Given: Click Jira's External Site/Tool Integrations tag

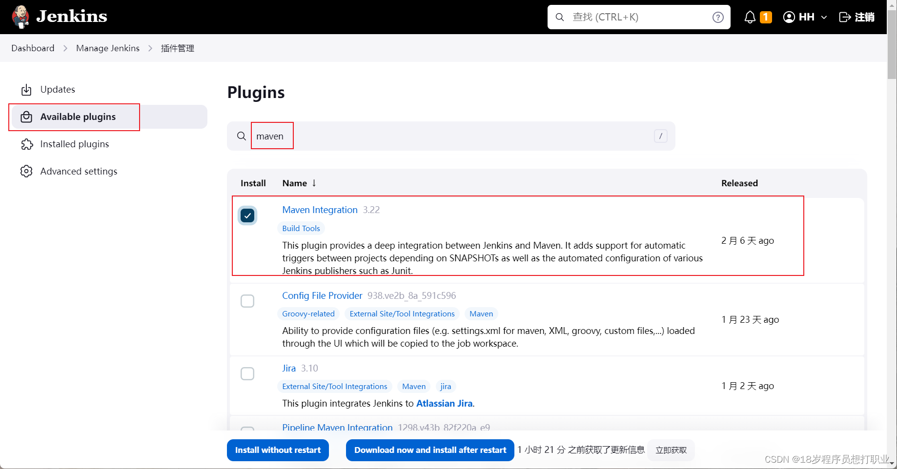Looking at the screenshot, I should (335, 386).
